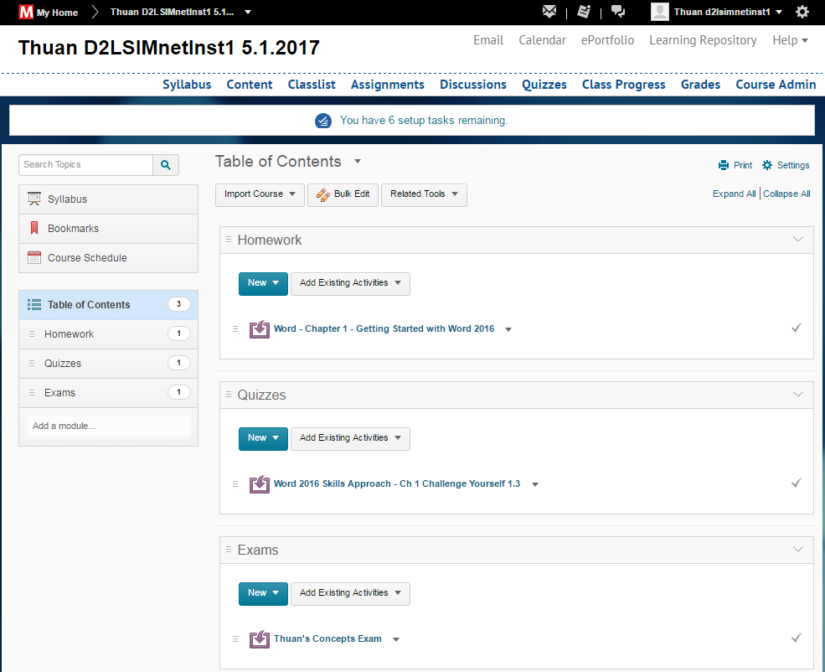Grab the Homework module drag handle in sidebar

(32, 334)
